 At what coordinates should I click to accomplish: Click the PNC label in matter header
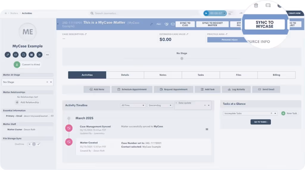pyautogui.click(x=159, y=24)
